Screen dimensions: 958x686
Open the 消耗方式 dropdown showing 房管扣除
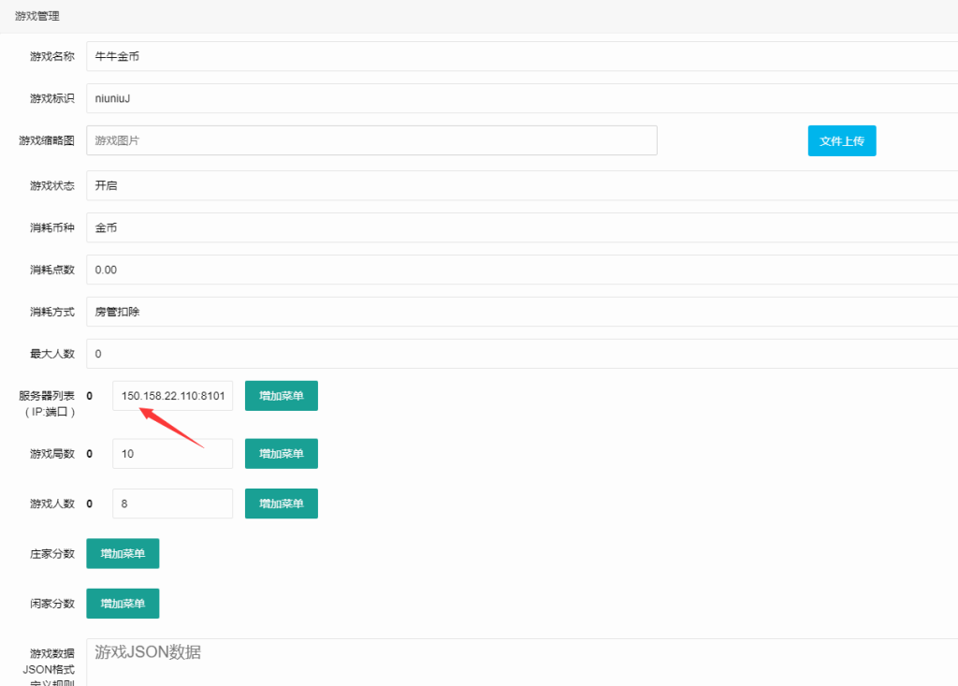520,312
